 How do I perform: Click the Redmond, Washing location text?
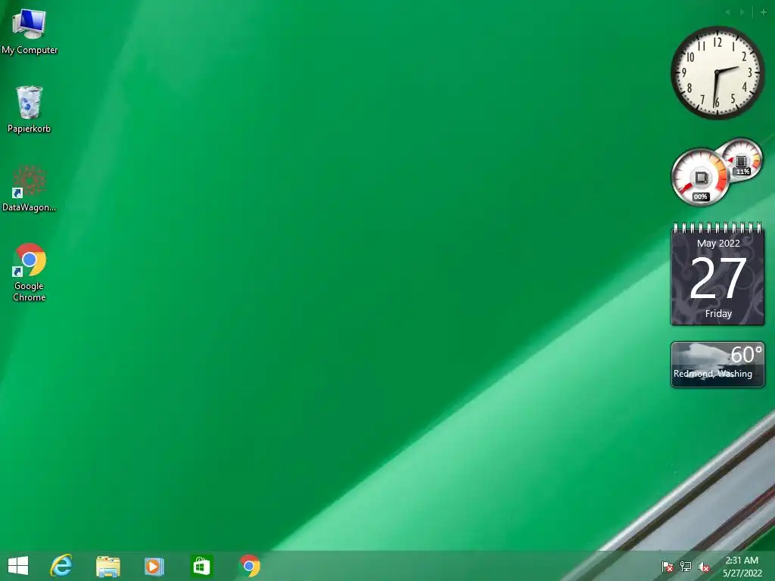coord(713,374)
